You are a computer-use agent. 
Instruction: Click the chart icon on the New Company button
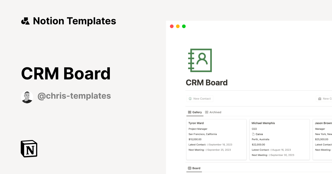[320, 99]
